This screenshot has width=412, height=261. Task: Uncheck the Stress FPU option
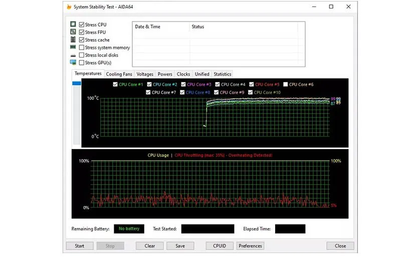82,32
